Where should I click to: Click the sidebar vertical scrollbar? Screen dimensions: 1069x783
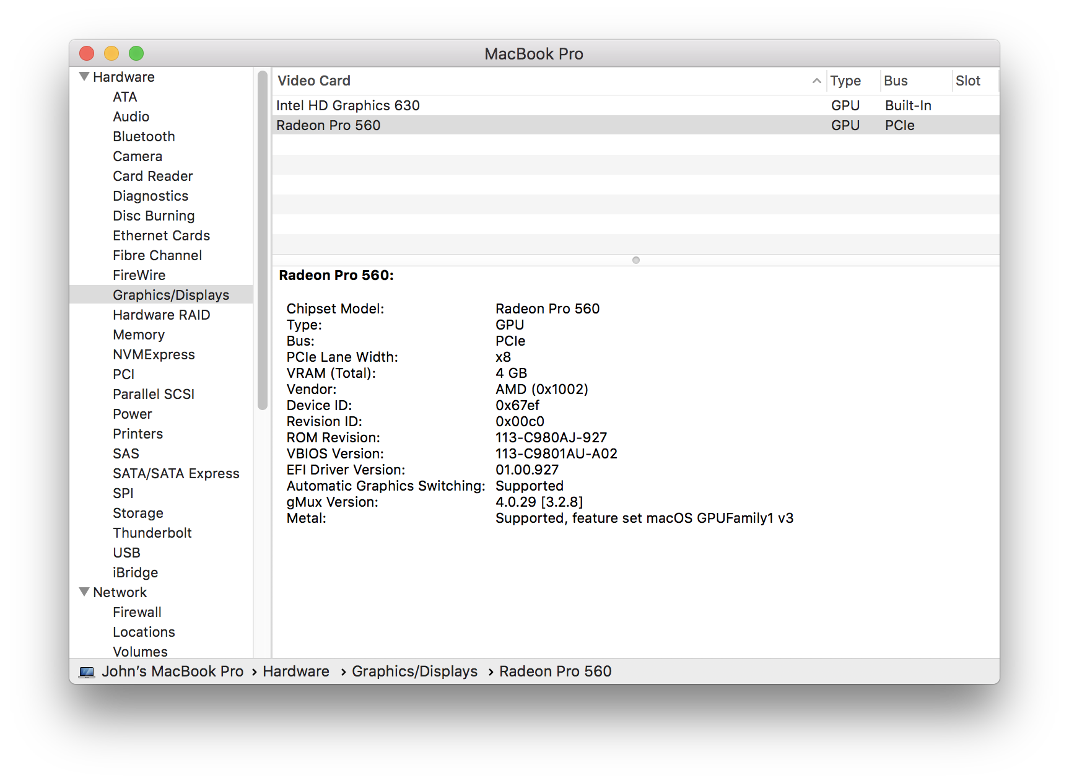click(263, 240)
